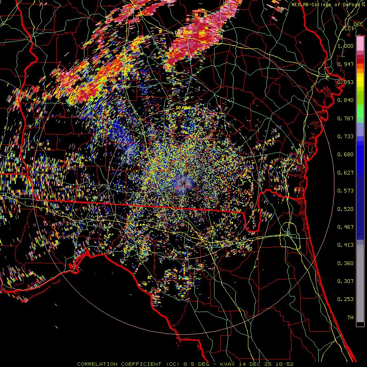Click the 0.253 legend value
This screenshot has width=367, height=367.
pos(345,299)
